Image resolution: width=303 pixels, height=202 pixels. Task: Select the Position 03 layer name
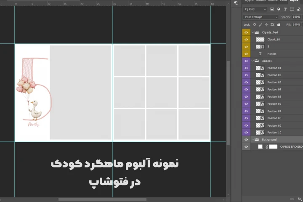point(274,82)
